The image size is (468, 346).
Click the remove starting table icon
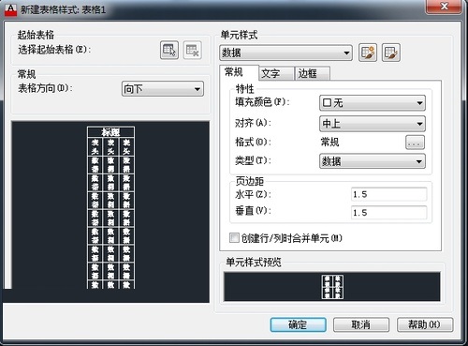click(192, 50)
